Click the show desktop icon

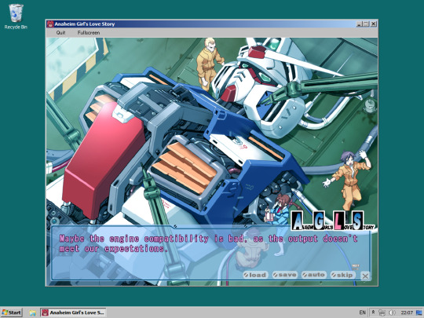(x=419, y=313)
